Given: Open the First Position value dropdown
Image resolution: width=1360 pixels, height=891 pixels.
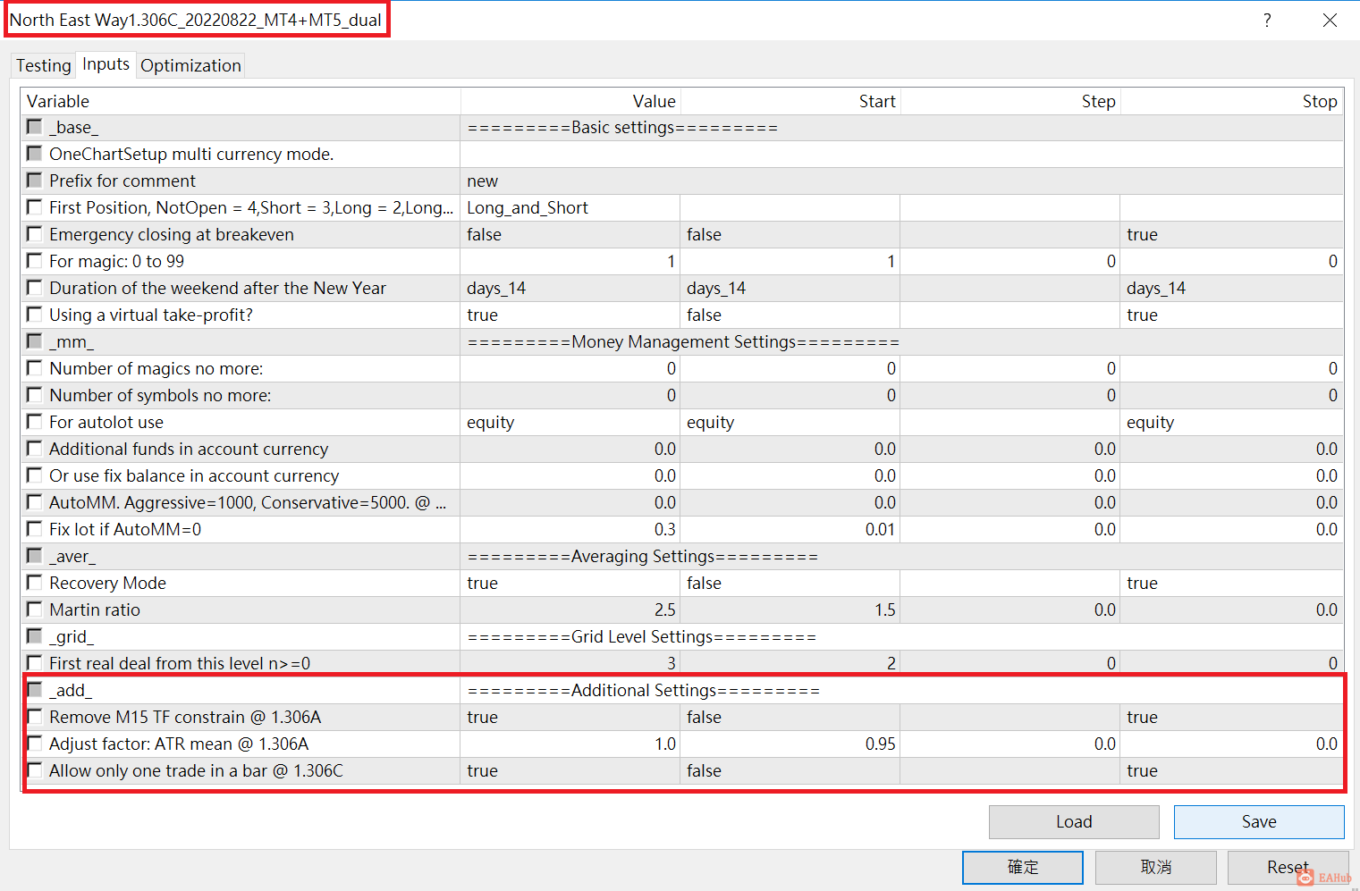Looking at the screenshot, I should coord(570,207).
